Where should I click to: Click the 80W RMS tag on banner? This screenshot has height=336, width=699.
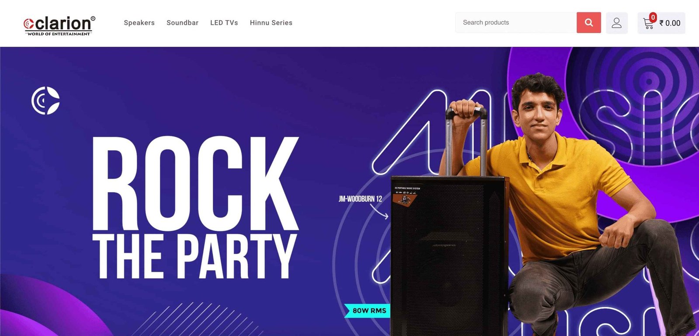[367, 311]
